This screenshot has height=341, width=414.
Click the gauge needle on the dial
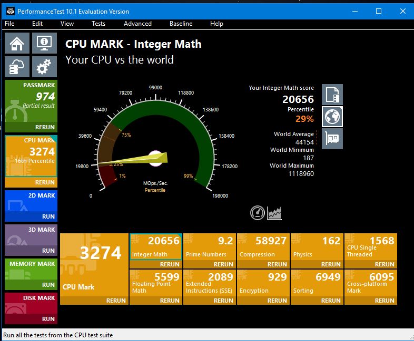click(x=133, y=159)
